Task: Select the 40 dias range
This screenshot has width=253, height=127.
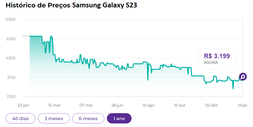Action: [20, 118]
